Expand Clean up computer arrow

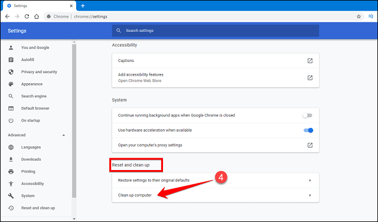[310, 195]
